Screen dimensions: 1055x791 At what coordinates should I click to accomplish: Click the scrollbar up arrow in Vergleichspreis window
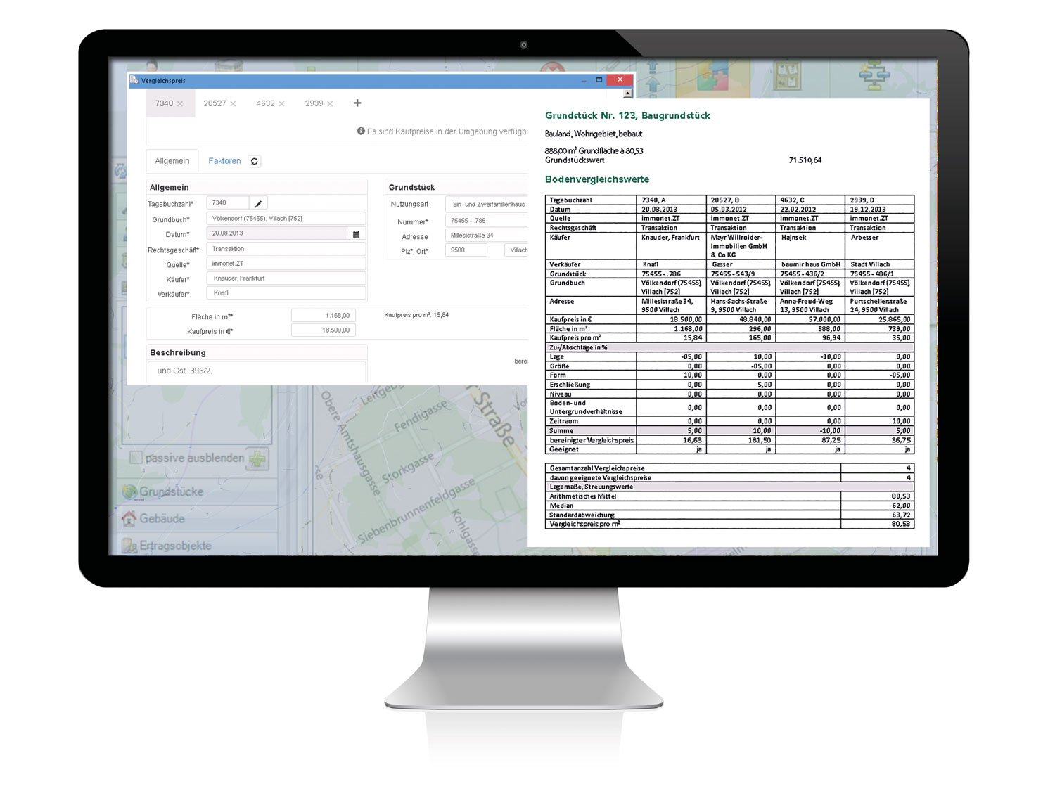coord(627,94)
